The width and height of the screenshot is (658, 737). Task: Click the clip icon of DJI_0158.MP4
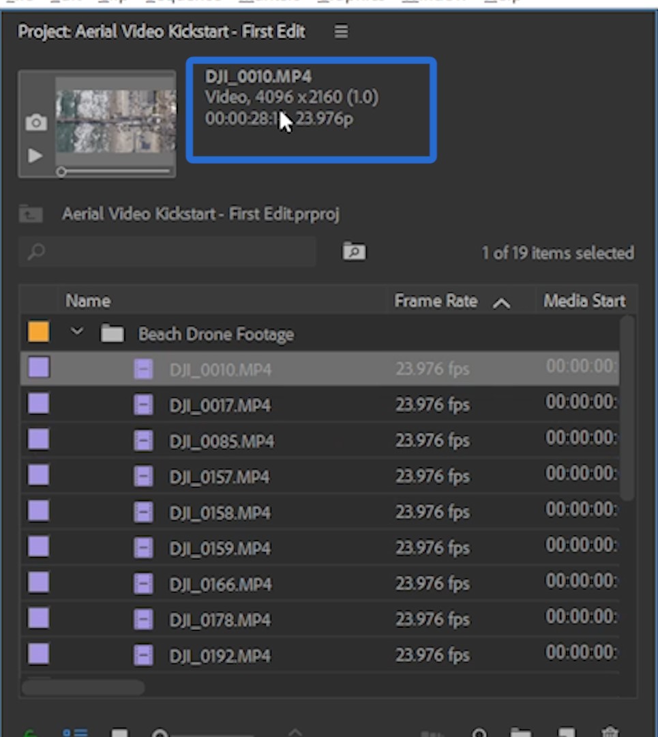pos(143,512)
